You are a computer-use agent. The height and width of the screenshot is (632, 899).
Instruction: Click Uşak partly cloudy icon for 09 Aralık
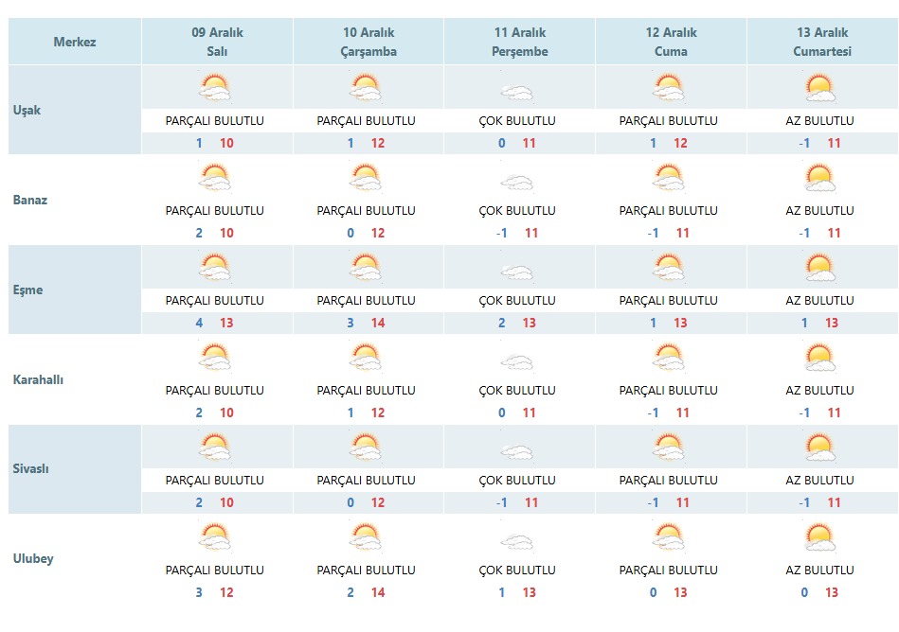215,88
